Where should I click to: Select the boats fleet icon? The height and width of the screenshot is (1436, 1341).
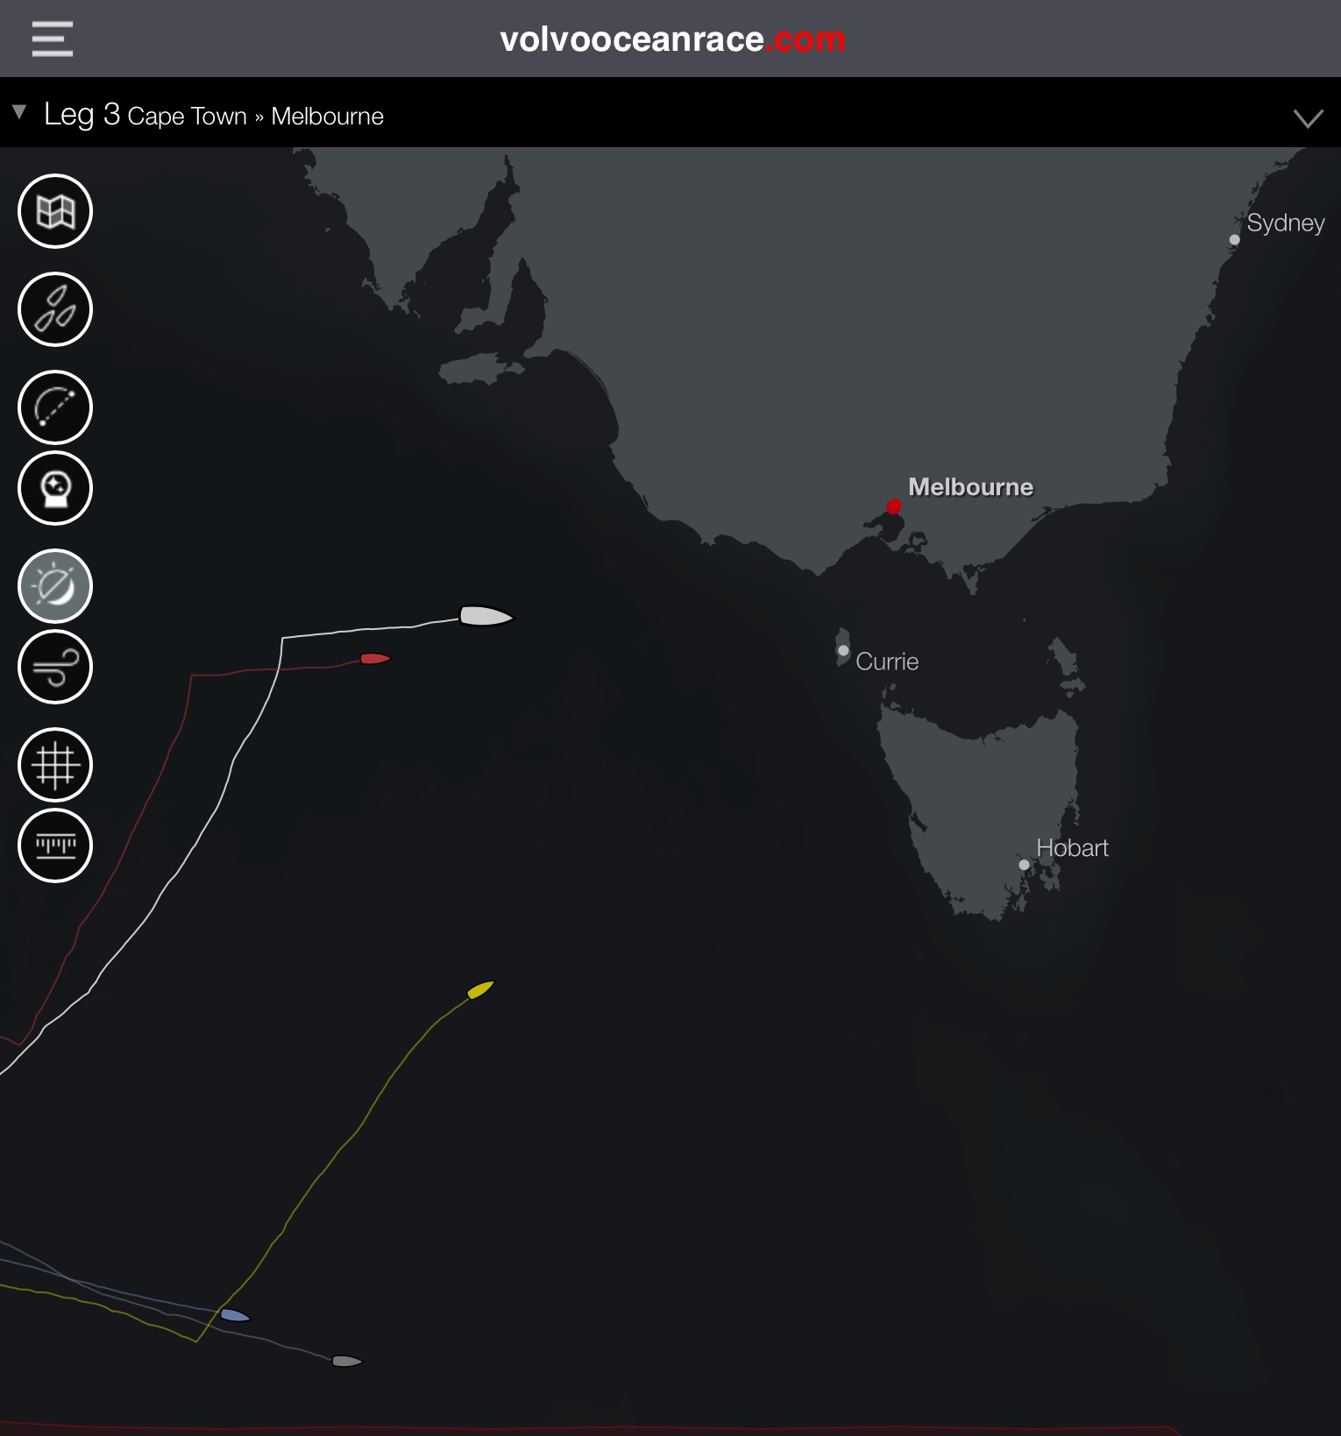click(55, 309)
